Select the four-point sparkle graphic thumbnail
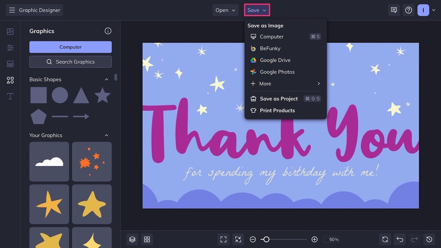The width and height of the screenshot is (441, 248). coord(92,238)
